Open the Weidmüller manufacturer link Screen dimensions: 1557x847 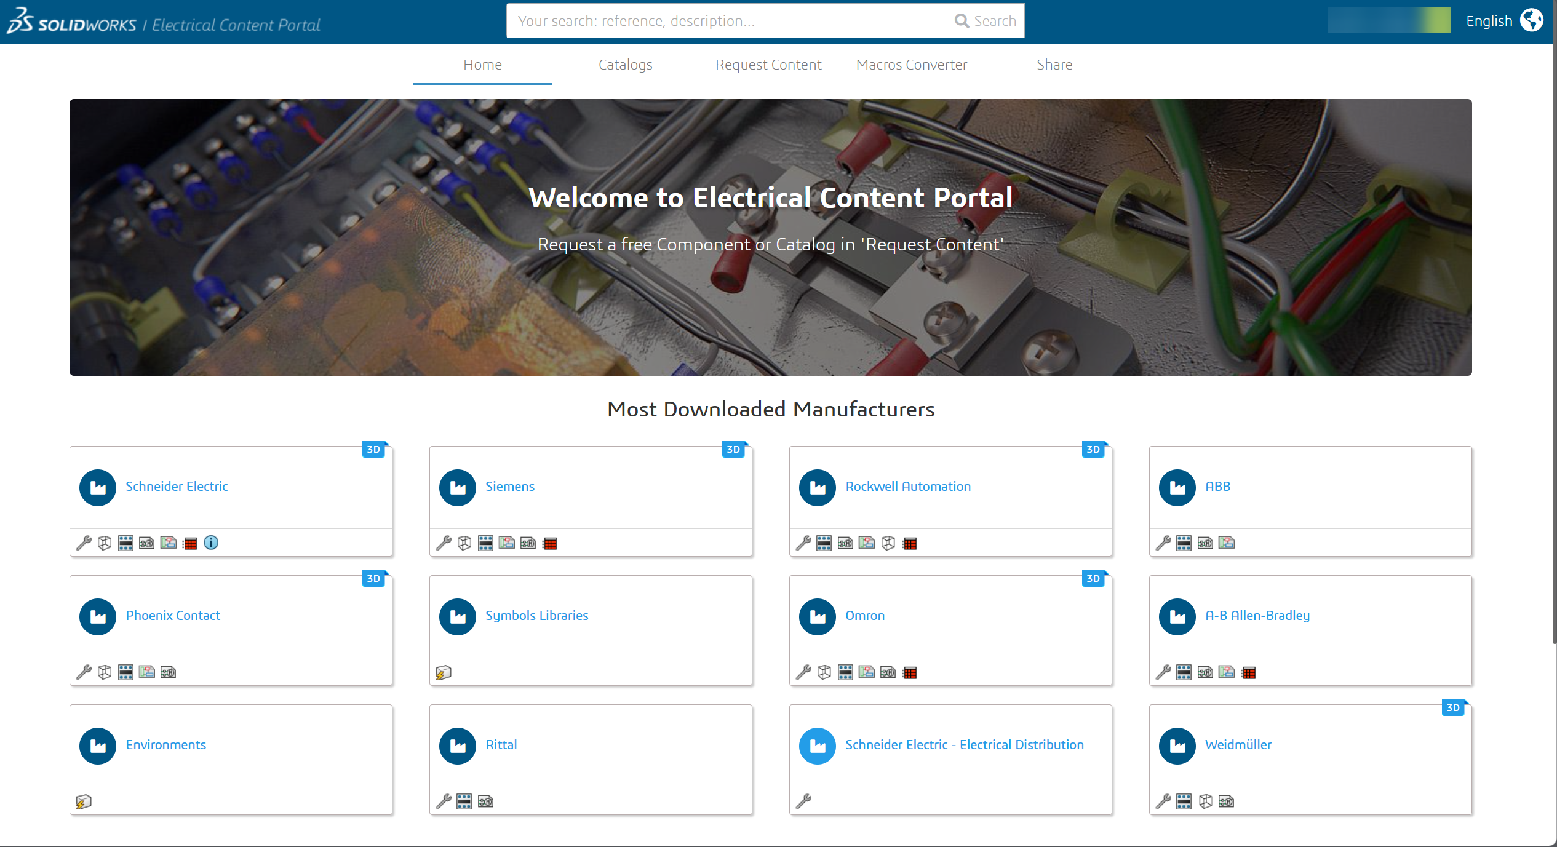pyautogui.click(x=1238, y=745)
